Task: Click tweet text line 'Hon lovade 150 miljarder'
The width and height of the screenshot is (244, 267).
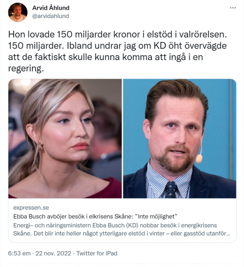Action: click(x=118, y=35)
